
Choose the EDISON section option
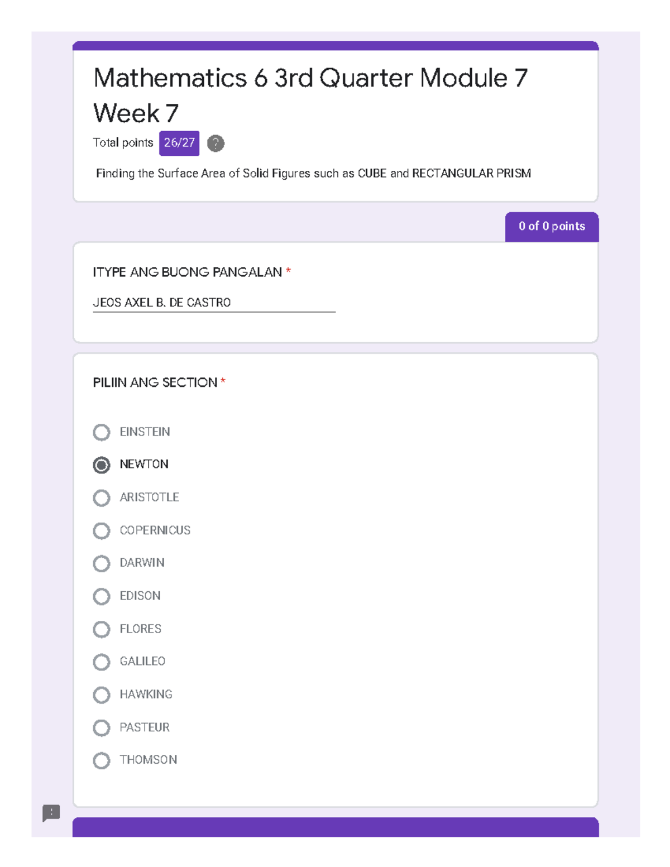pyautogui.click(x=102, y=596)
